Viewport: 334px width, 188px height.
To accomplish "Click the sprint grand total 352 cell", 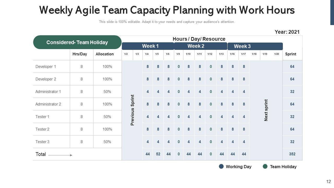I will coord(292,154).
